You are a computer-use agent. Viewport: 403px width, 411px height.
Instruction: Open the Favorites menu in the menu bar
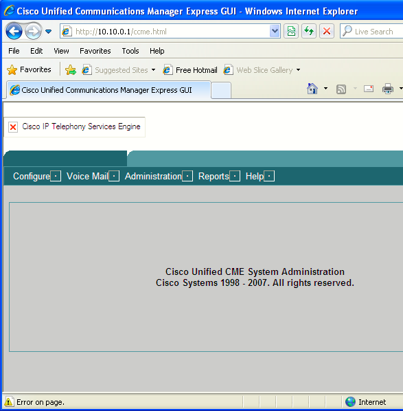(x=95, y=51)
